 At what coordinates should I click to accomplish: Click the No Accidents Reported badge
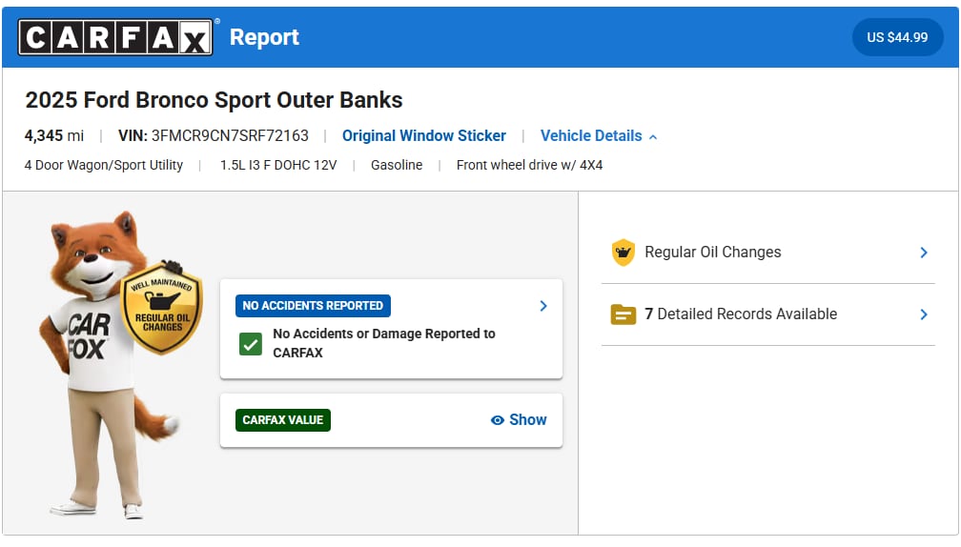pos(313,306)
